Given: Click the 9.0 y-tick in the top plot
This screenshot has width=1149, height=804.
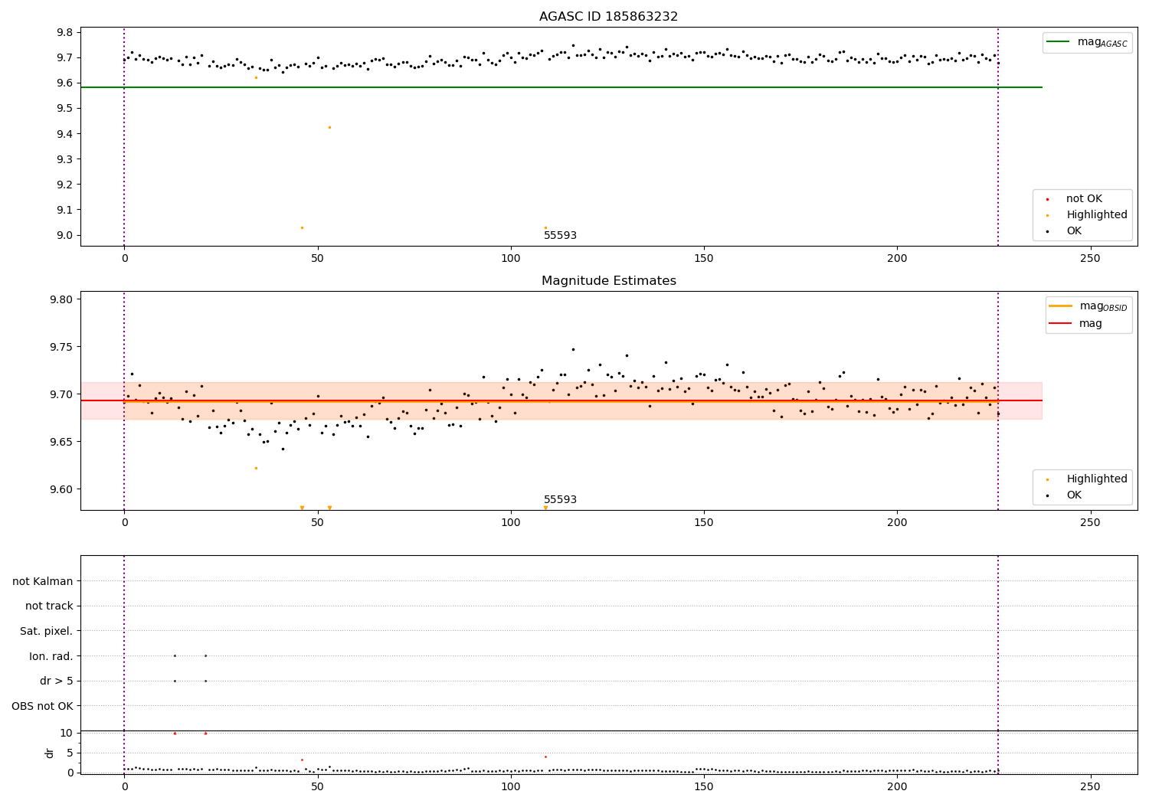Looking at the screenshot, I should [64, 236].
